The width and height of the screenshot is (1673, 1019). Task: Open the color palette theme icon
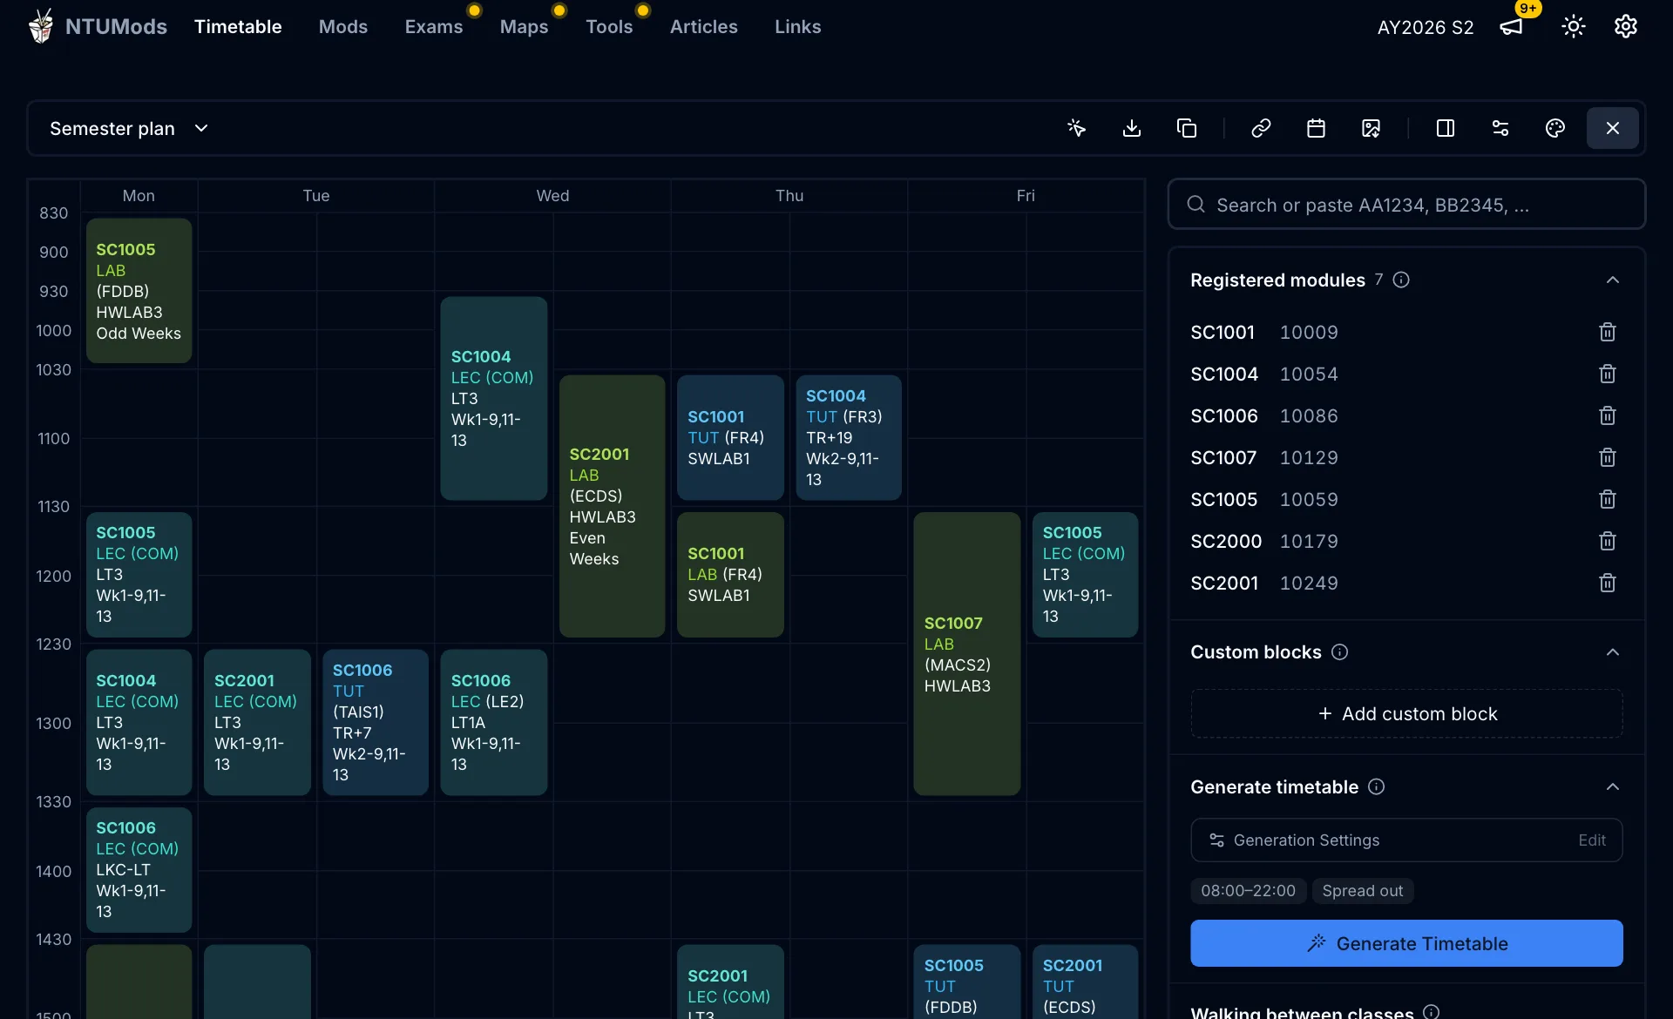[x=1555, y=128]
